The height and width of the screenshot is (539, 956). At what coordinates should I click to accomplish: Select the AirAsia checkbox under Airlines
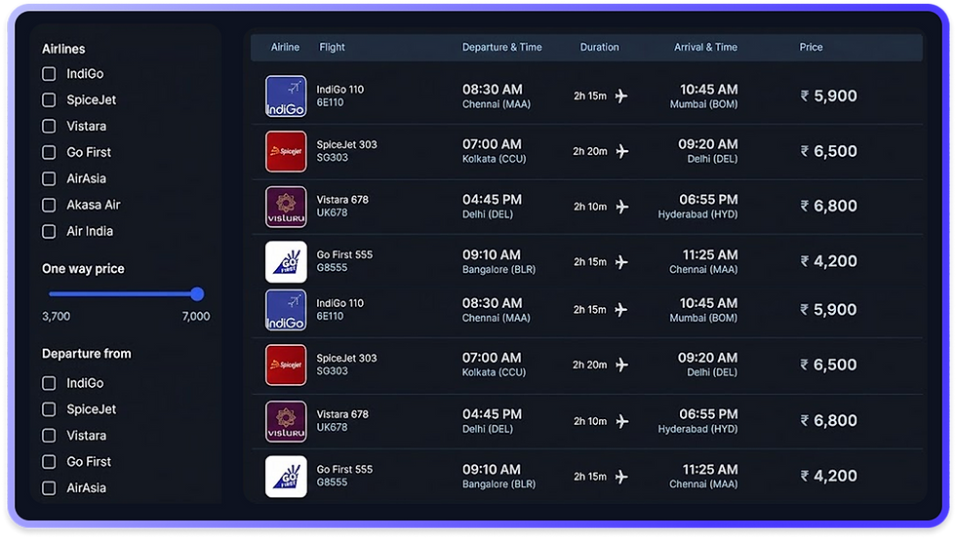click(x=49, y=178)
